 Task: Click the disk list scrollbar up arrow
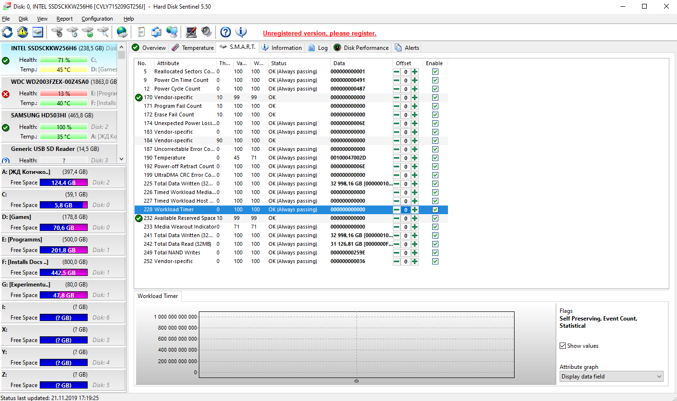point(121,47)
